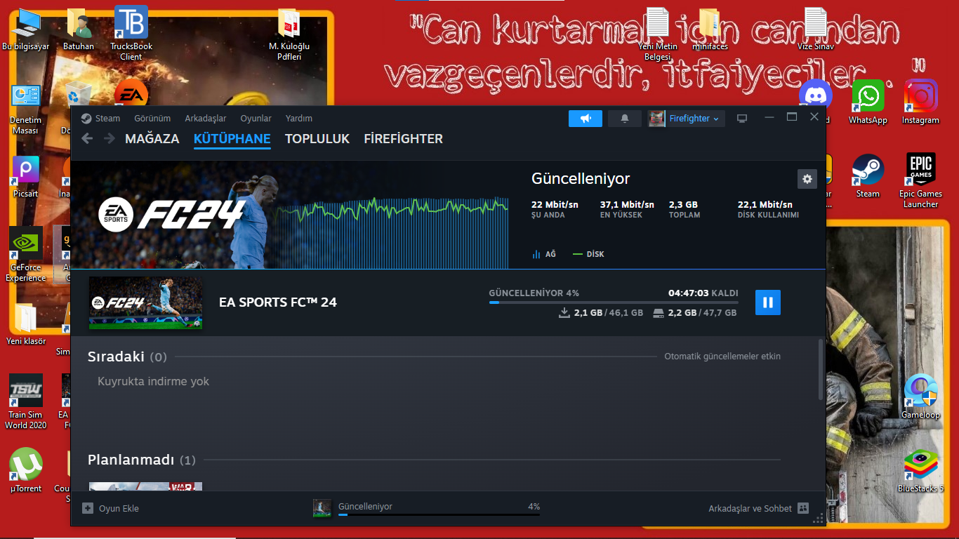Image resolution: width=959 pixels, height=539 pixels.
Task: Select the WhatsApp desktop icon
Action: [x=868, y=102]
